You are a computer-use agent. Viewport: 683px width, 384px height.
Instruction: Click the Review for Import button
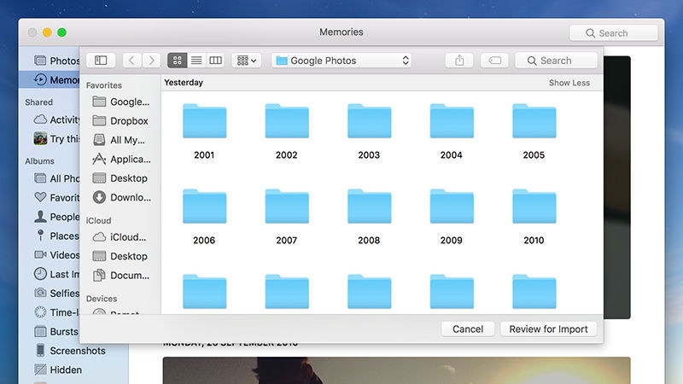click(x=548, y=329)
